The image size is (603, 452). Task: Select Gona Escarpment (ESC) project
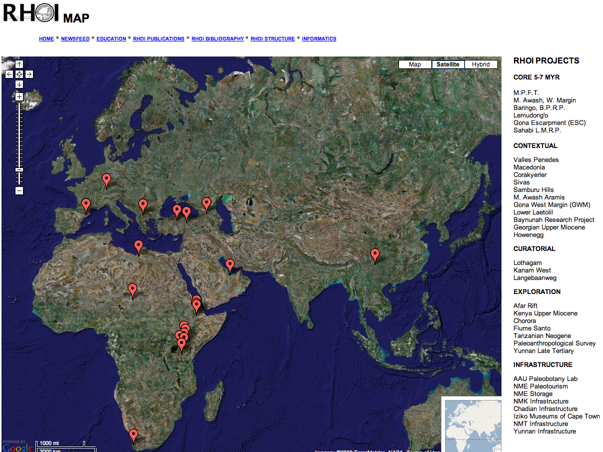click(549, 123)
